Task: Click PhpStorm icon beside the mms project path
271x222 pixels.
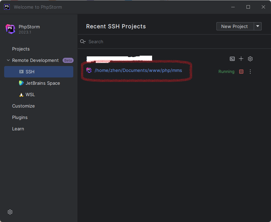Action: click(x=89, y=70)
